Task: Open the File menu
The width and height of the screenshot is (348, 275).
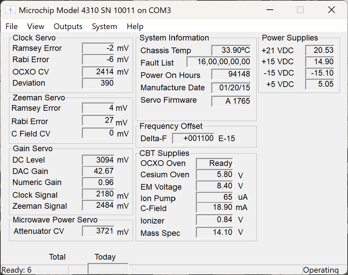Action: 12,26
